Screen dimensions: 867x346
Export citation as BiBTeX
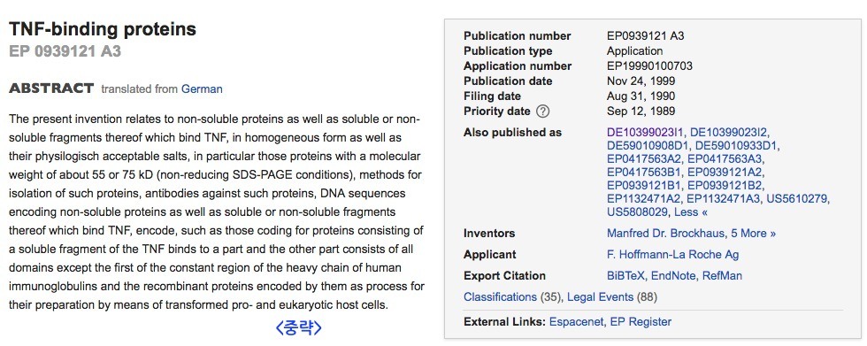(x=627, y=276)
